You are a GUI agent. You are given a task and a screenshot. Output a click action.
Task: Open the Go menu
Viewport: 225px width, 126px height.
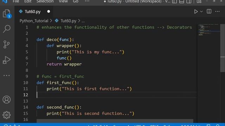click(x=76, y=1)
